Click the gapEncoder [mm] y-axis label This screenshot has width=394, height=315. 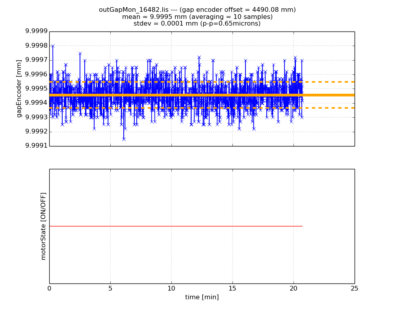pyautogui.click(x=19, y=89)
